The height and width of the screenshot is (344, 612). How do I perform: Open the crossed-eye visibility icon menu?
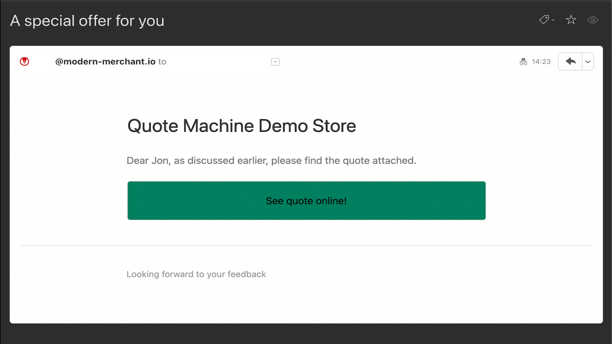(x=593, y=20)
